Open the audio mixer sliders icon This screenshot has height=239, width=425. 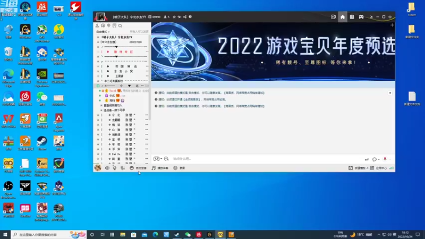(x=123, y=168)
